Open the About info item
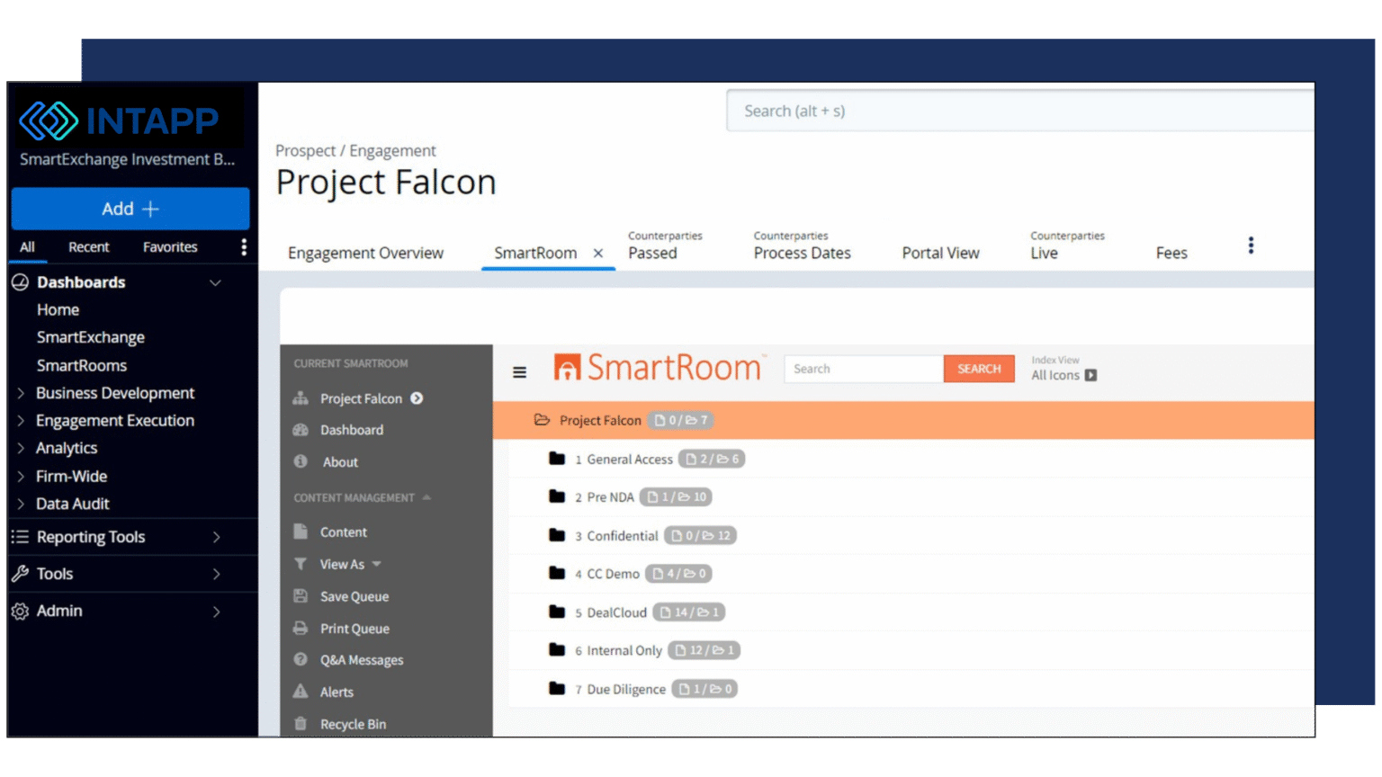 pyautogui.click(x=340, y=462)
